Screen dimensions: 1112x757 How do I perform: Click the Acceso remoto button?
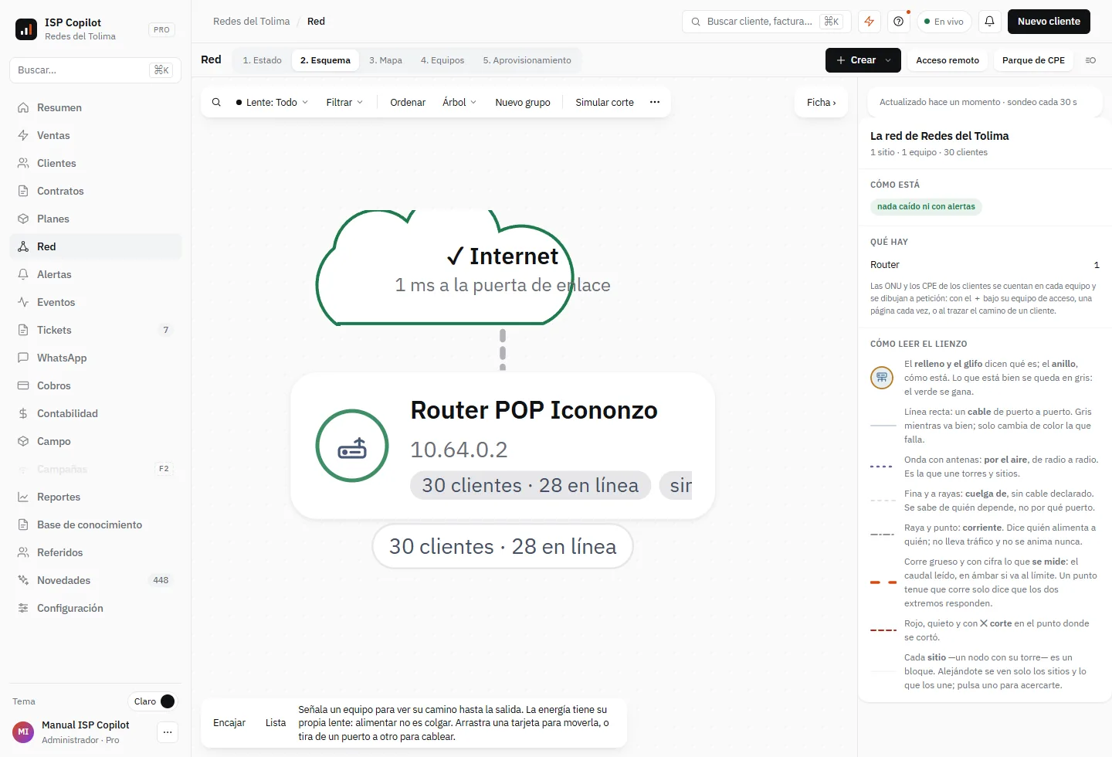point(948,60)
